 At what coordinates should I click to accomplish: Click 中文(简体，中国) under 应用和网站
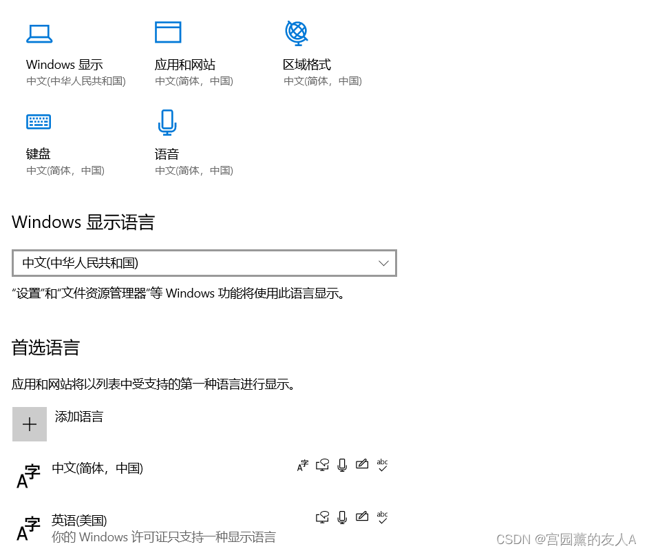tap(194, 81)
